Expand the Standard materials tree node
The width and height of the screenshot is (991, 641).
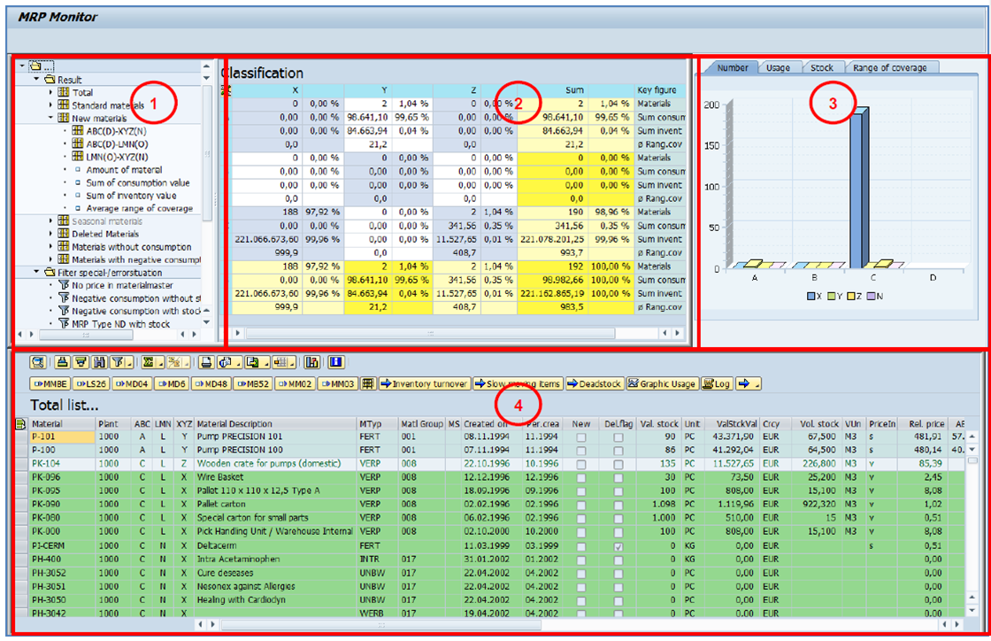click(51, 103)
